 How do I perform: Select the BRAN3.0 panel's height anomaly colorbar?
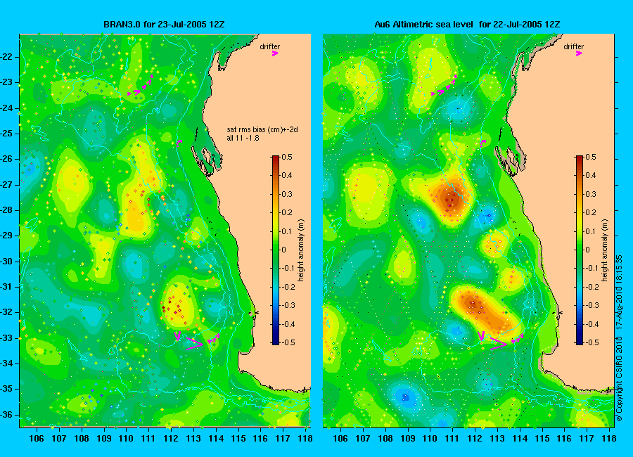[275, 250]
